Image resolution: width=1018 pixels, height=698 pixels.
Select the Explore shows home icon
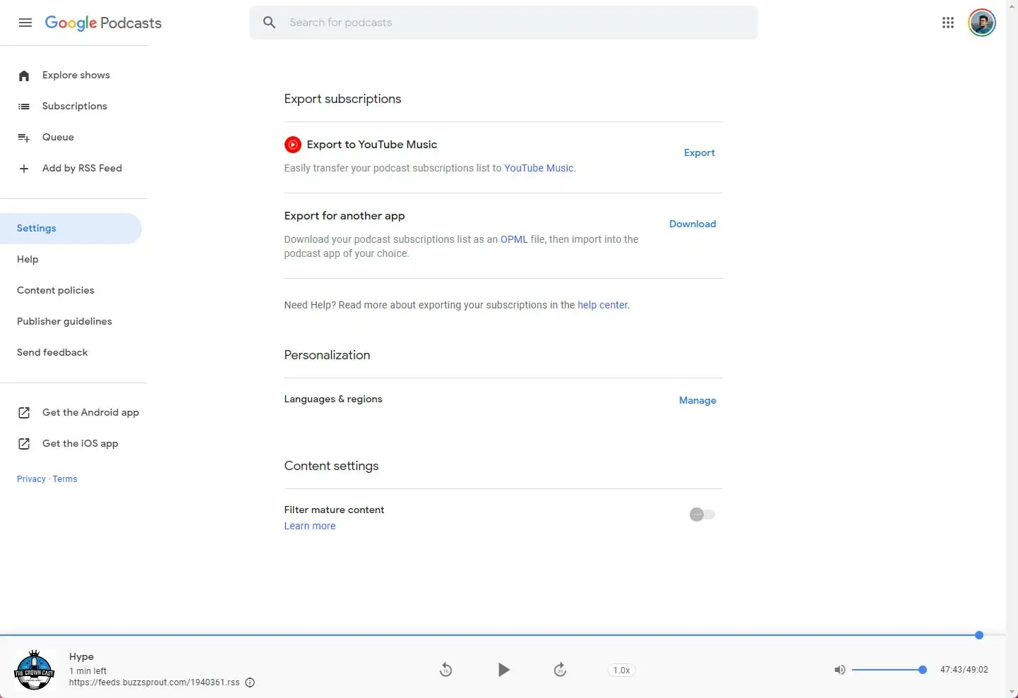pyautogui.click(x=24, y=76)
